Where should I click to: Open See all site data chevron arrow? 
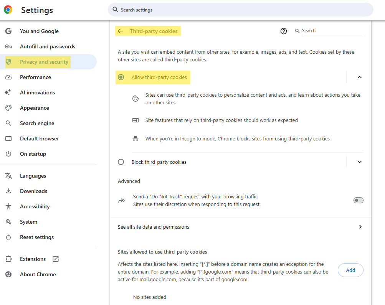tap(360, 227)
